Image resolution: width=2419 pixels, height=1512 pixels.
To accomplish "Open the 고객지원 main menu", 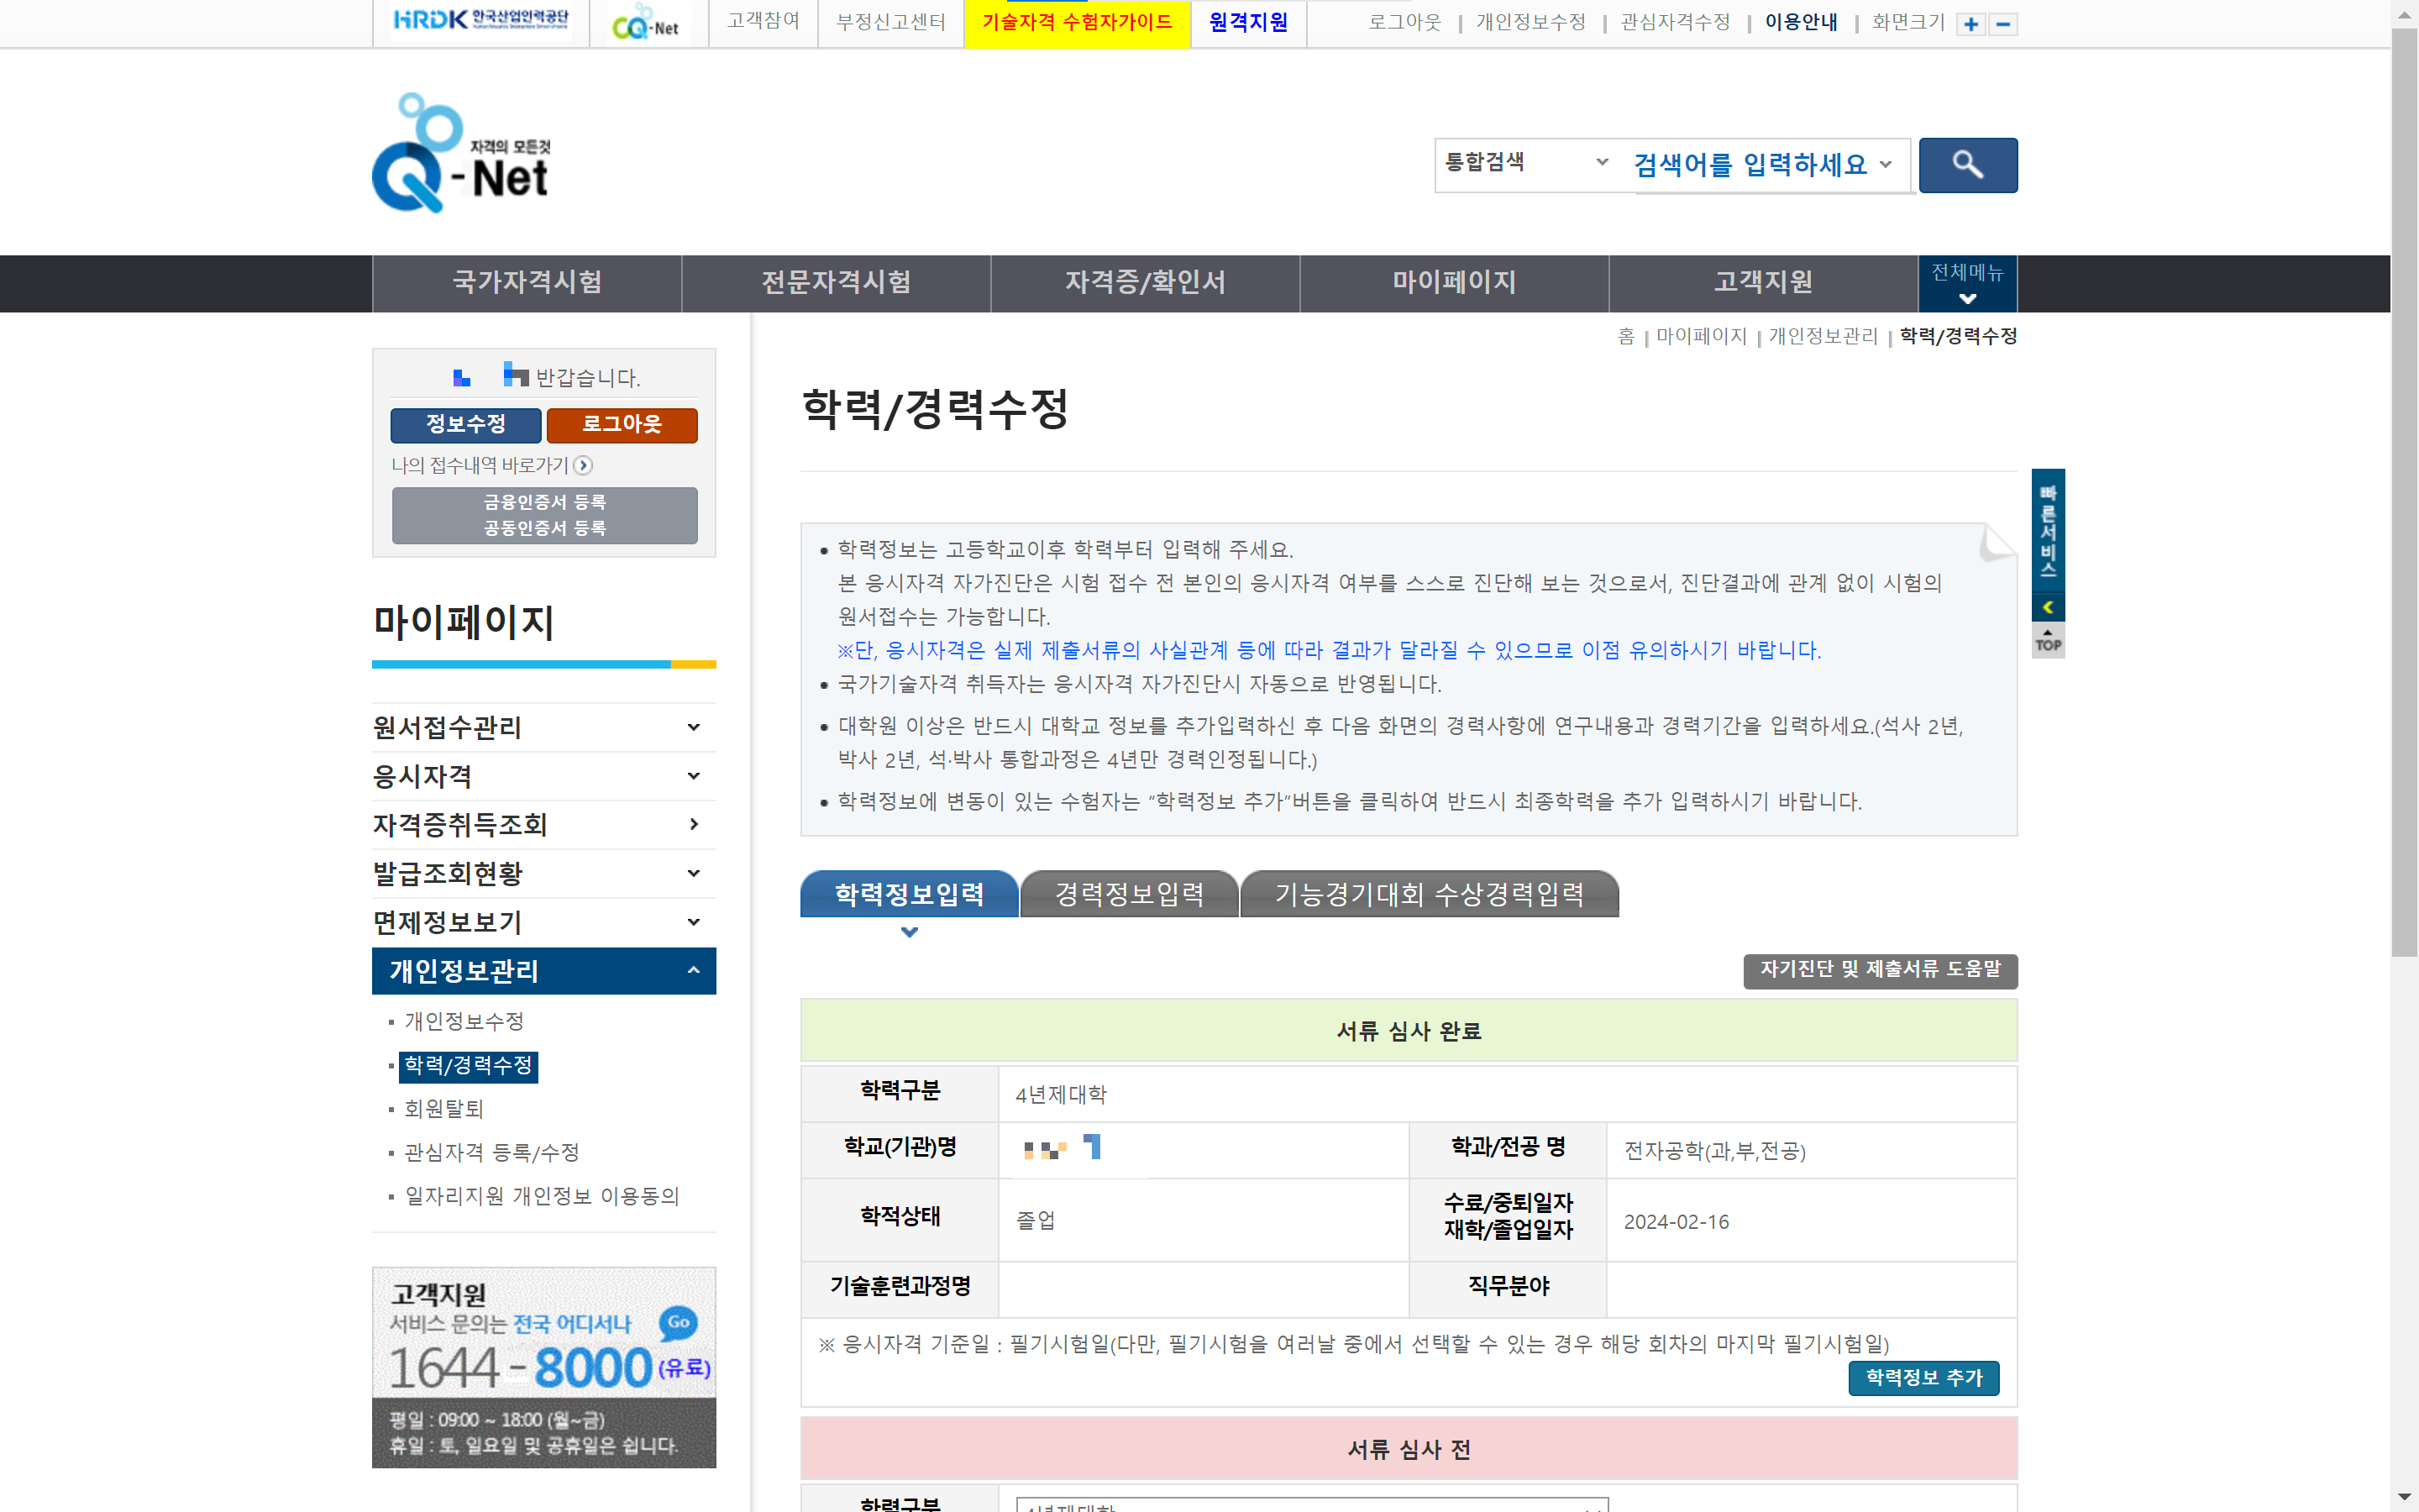I will (1762, 283).
